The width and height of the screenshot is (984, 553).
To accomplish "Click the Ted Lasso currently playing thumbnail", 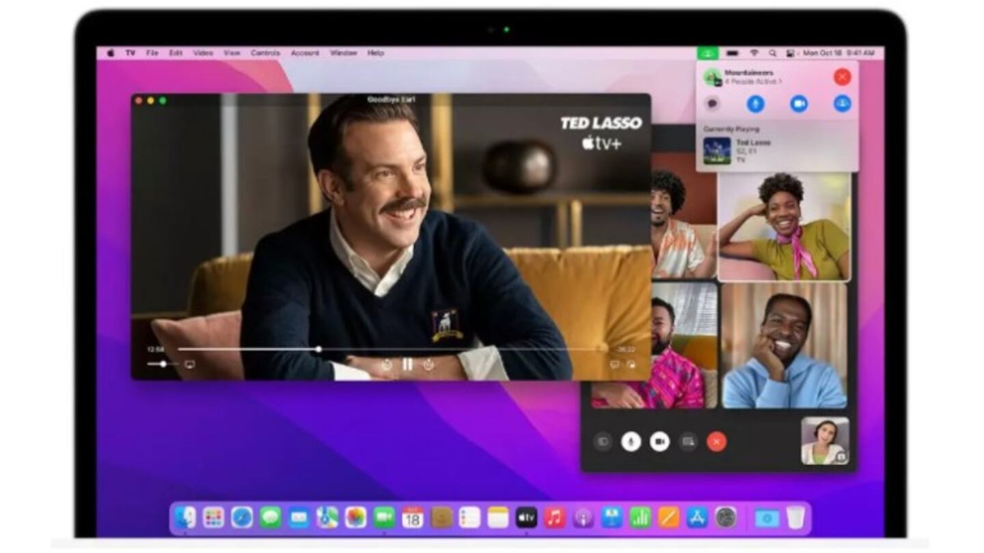I will coord(717,151).
